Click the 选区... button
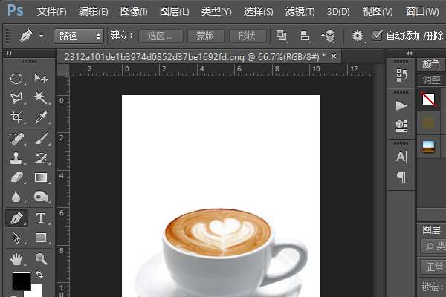The image size is (446, 297). [161, 36]
